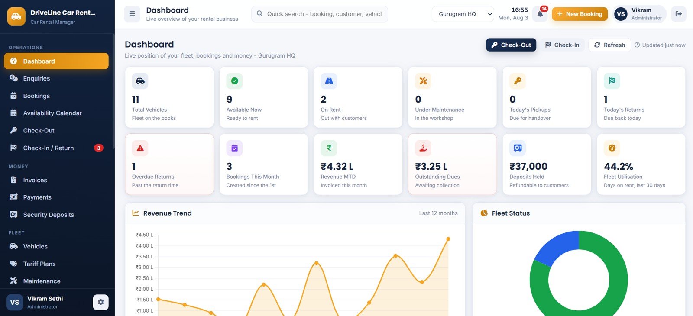Click the 16:55 time display
693x316 pixels.
(x=519, y=10)
